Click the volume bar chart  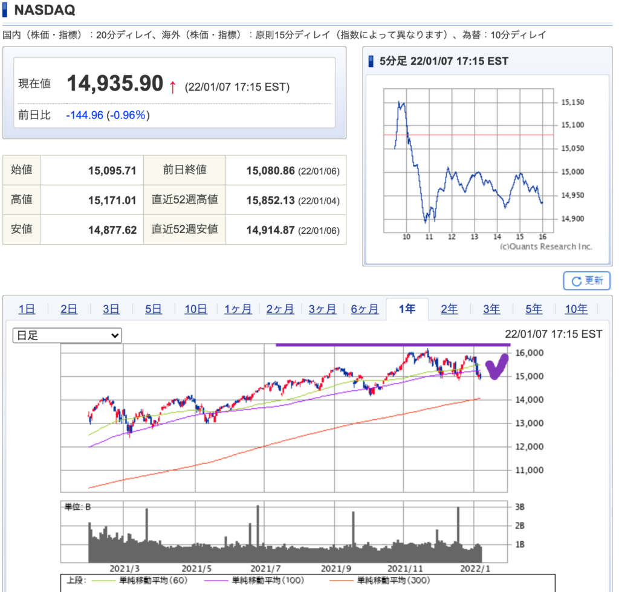[284, 532]
